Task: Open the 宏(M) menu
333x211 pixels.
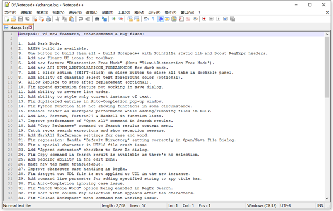Action: pos(139,13)
